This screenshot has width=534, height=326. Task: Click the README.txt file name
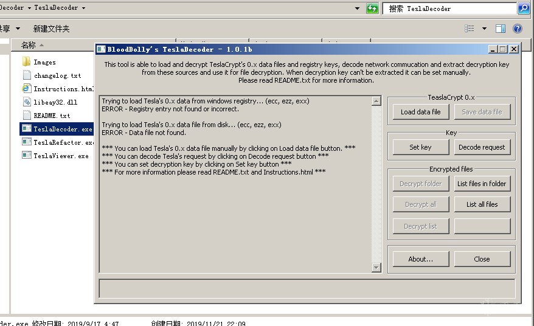point(52,116)
